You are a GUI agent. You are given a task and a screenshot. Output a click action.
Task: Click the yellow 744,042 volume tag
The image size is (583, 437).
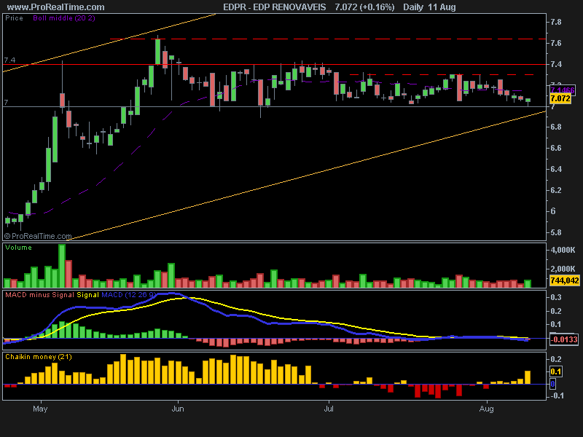tap(564, 280)
